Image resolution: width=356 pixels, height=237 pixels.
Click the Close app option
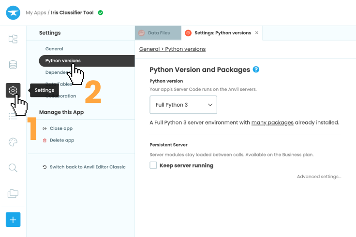(61, 128)
